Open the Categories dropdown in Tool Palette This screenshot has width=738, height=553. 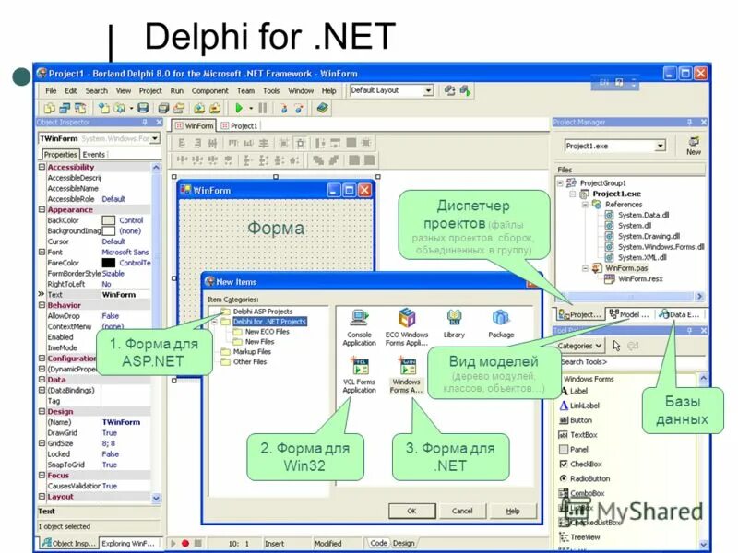pyautogui.click(x=579, y=346)
